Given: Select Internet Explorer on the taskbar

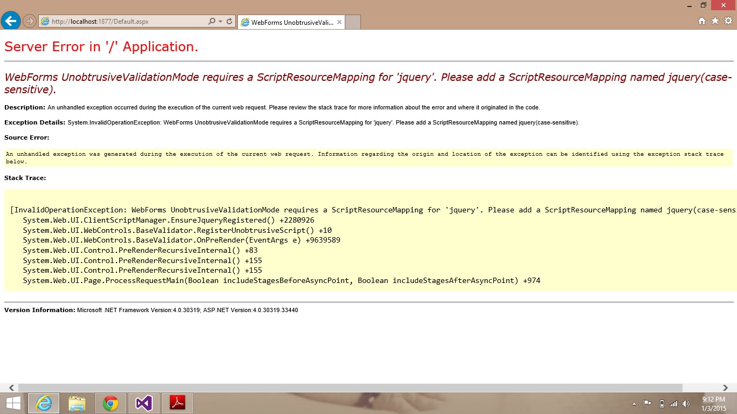Looking at the screenshot, I should [44, 403].
